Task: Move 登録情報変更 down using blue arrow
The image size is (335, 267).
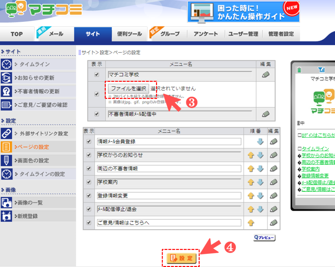Action: point(260,196)
